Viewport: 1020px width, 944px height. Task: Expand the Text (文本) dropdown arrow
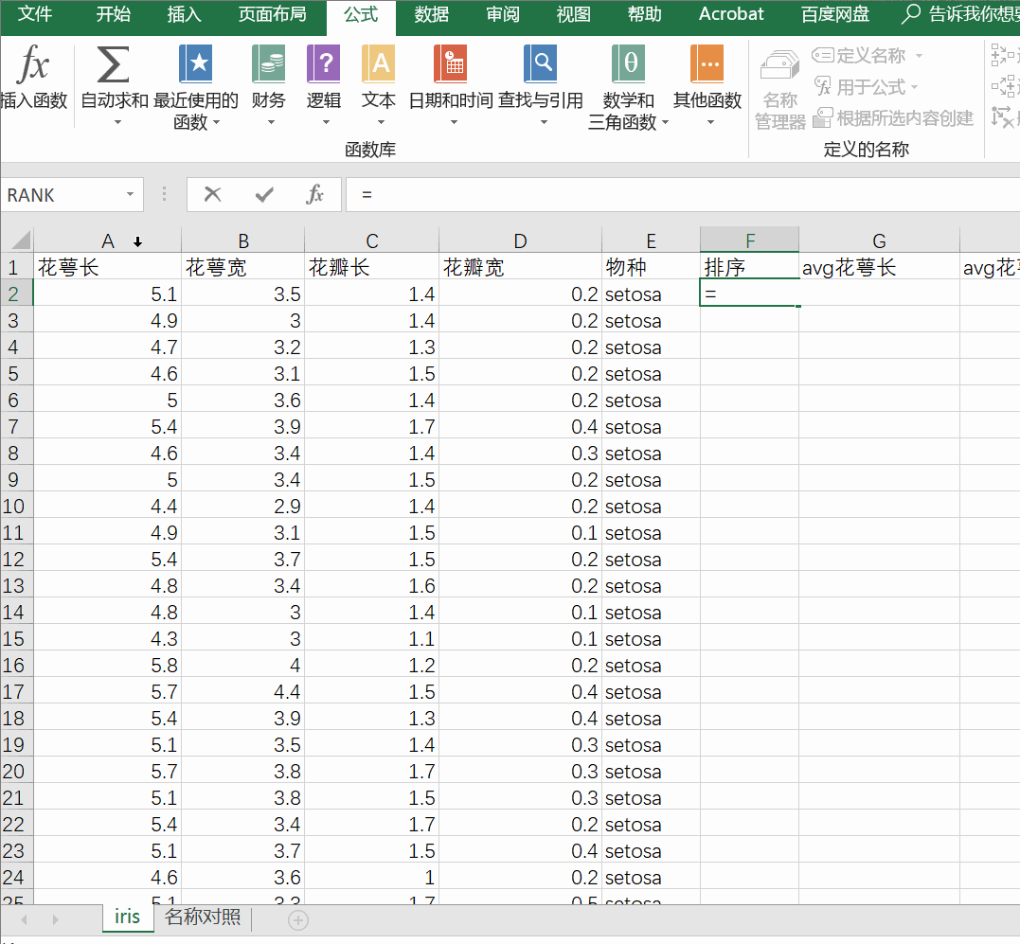tap(382, 122)
